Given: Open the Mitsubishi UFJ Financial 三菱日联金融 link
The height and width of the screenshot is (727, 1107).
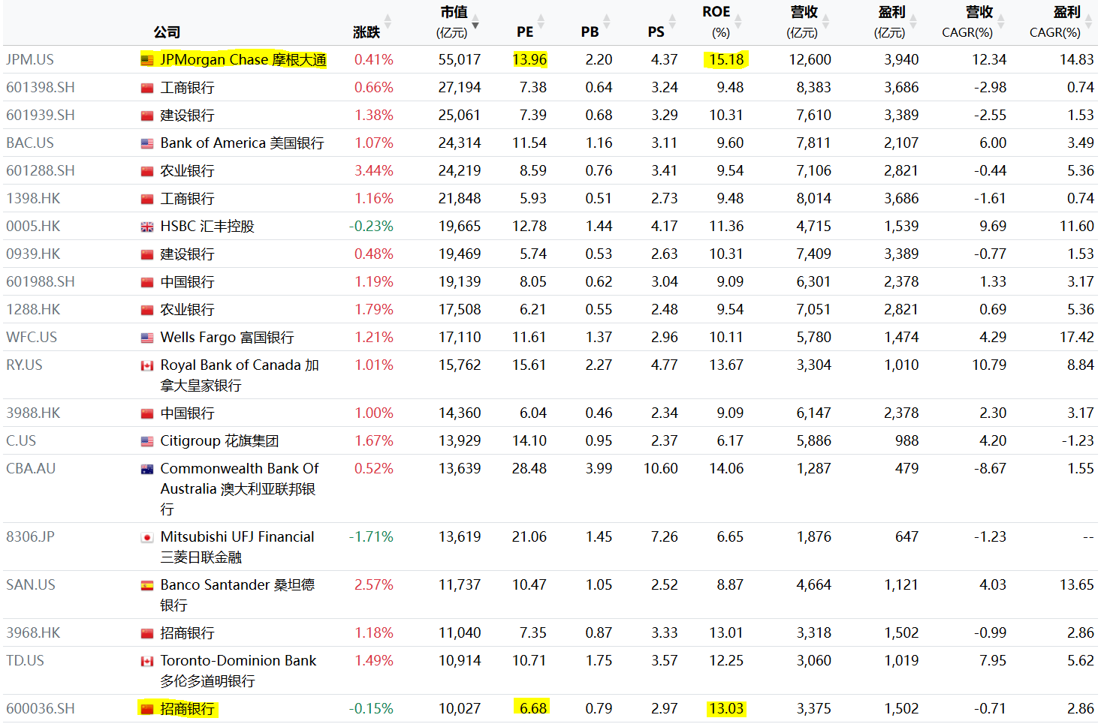Looking at the screenshot, I should [x=237, y=547].
